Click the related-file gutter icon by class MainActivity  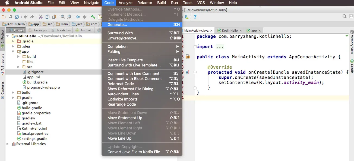coord(188,57)
